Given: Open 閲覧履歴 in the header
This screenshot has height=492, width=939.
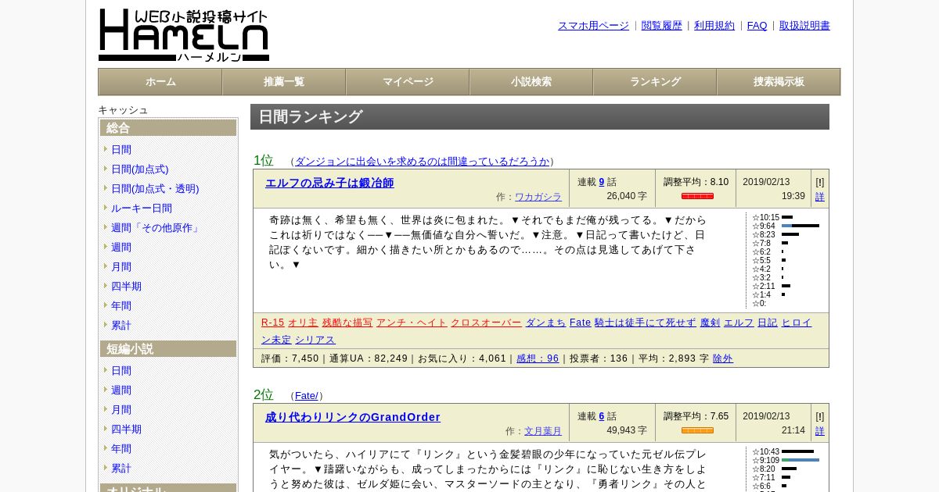Looking at the screenshot, I should point(662,26).
